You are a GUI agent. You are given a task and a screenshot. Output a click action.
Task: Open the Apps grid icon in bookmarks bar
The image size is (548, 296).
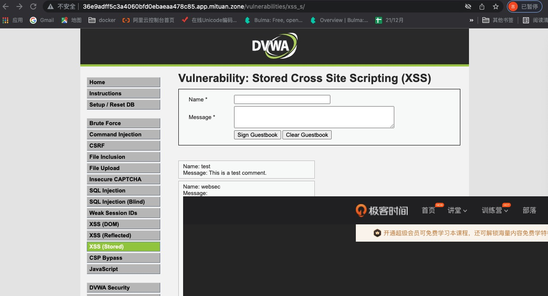coord(6,20)
